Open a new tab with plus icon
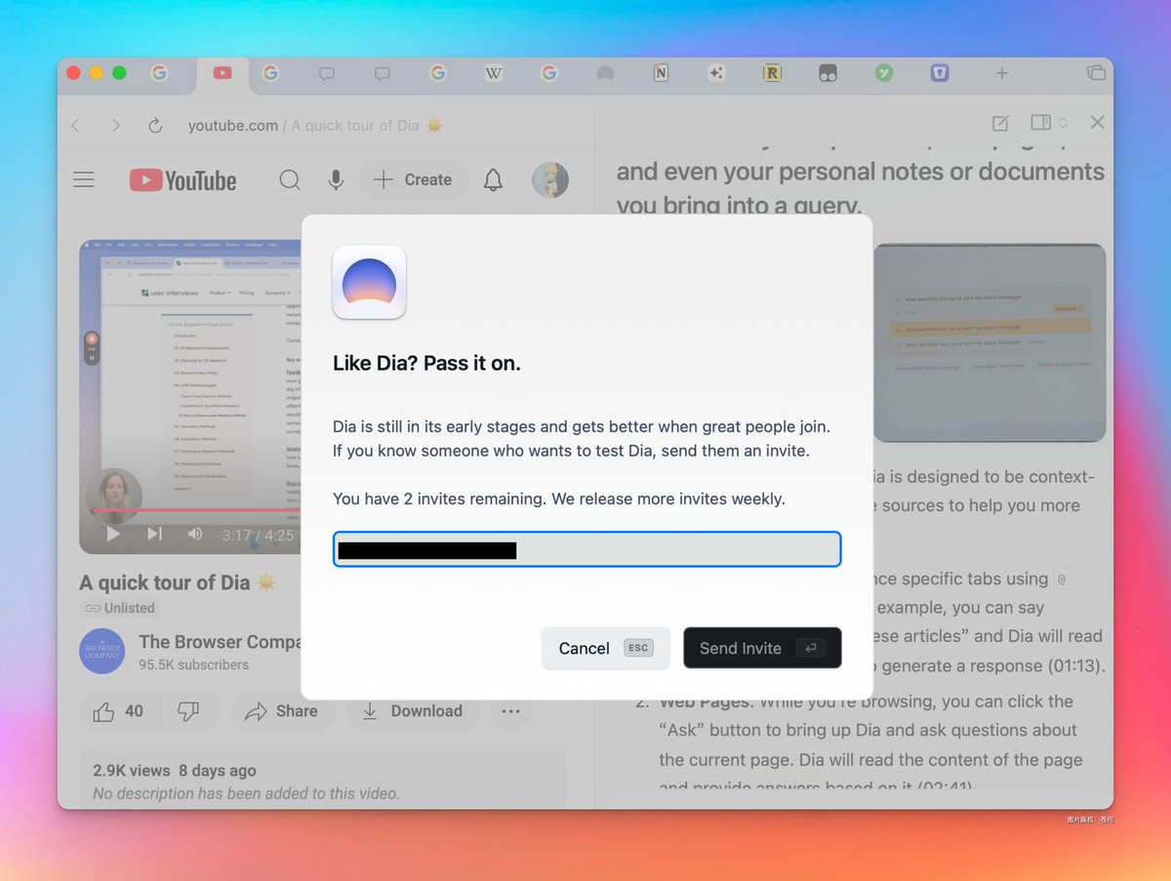 point(1001,73)
